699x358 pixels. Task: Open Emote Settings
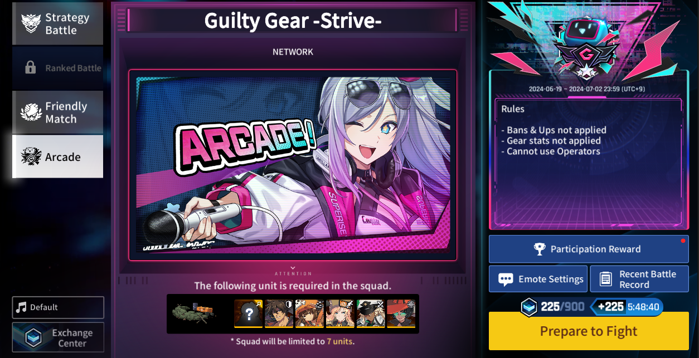[538, 279]
